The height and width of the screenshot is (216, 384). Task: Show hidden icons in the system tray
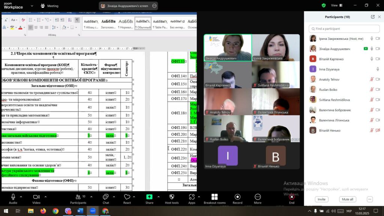309,211
